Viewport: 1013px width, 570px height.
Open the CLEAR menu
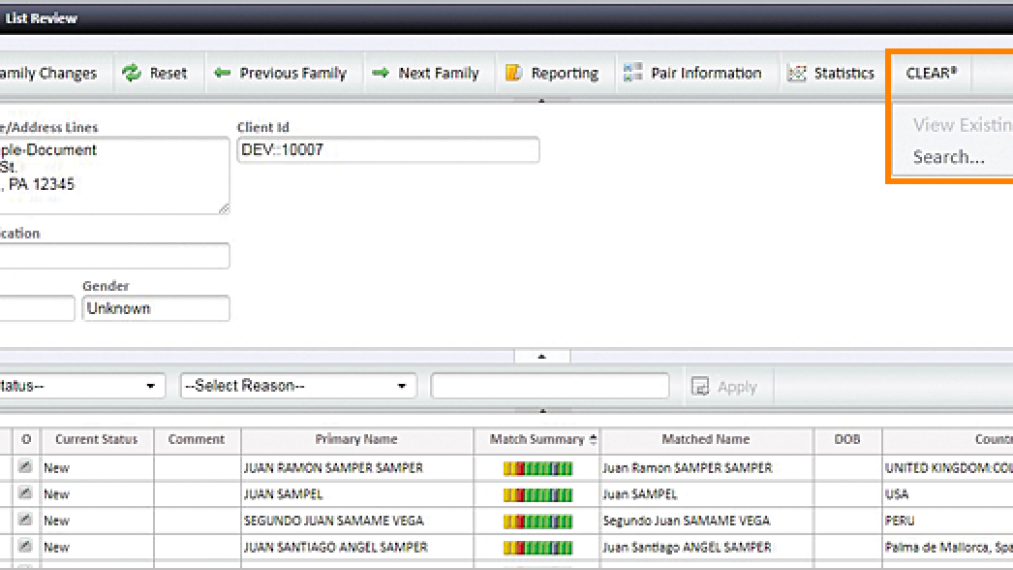coord(931,73)
